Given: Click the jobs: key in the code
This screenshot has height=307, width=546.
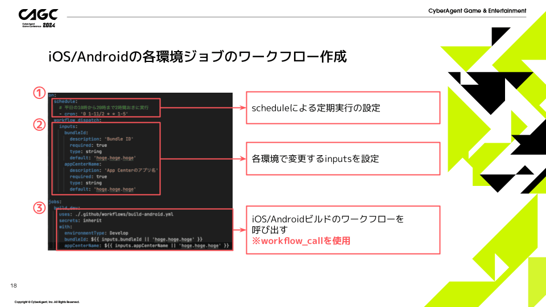Looking at the screenshot, I should [55, 202].
